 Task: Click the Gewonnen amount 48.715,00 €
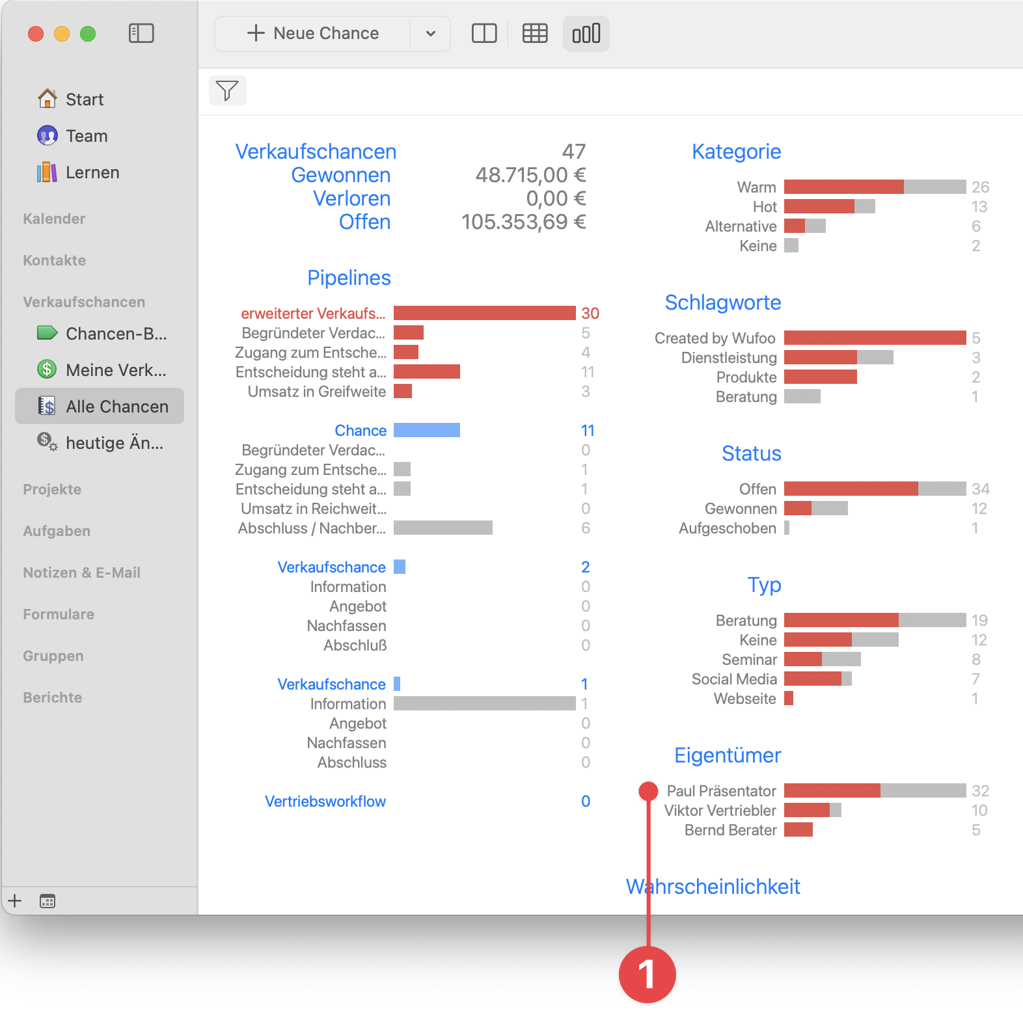click(530, 175)
